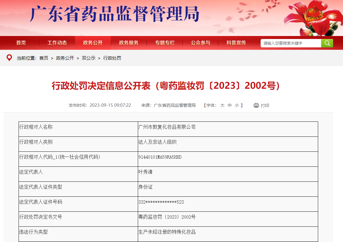The image size is (343, 242).
Task: Click the red location pin icon
Action: pyautogui.click(x=9, y=58)
